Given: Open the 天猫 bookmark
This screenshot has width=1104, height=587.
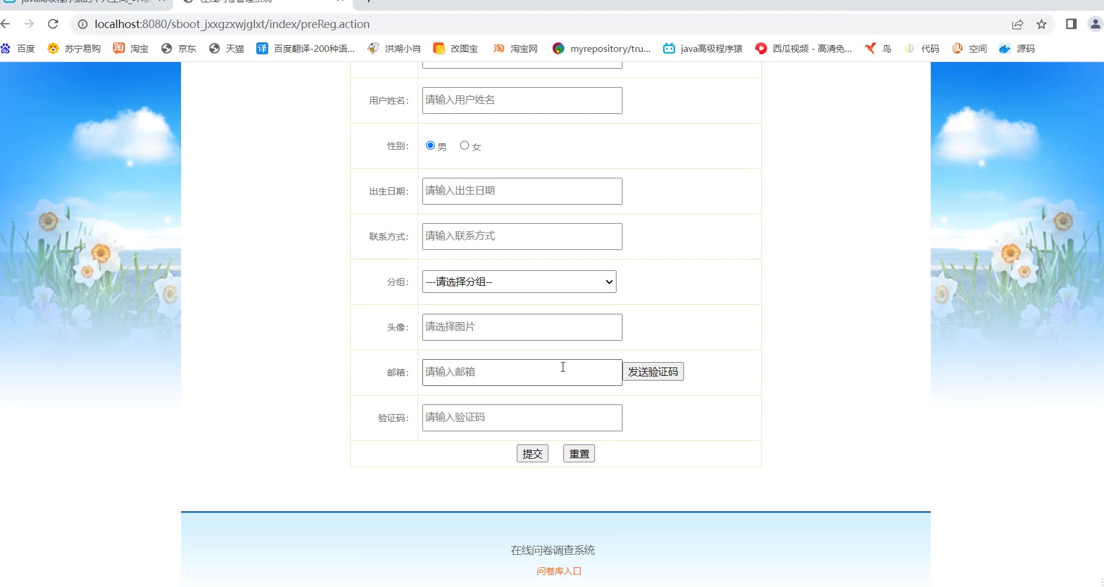Looking at the screenshot, I should [226, 48].
